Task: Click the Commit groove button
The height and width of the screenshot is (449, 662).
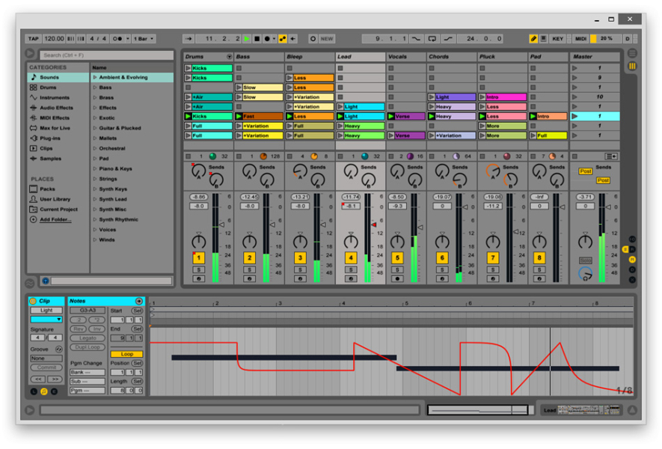Action: [46, 367]
